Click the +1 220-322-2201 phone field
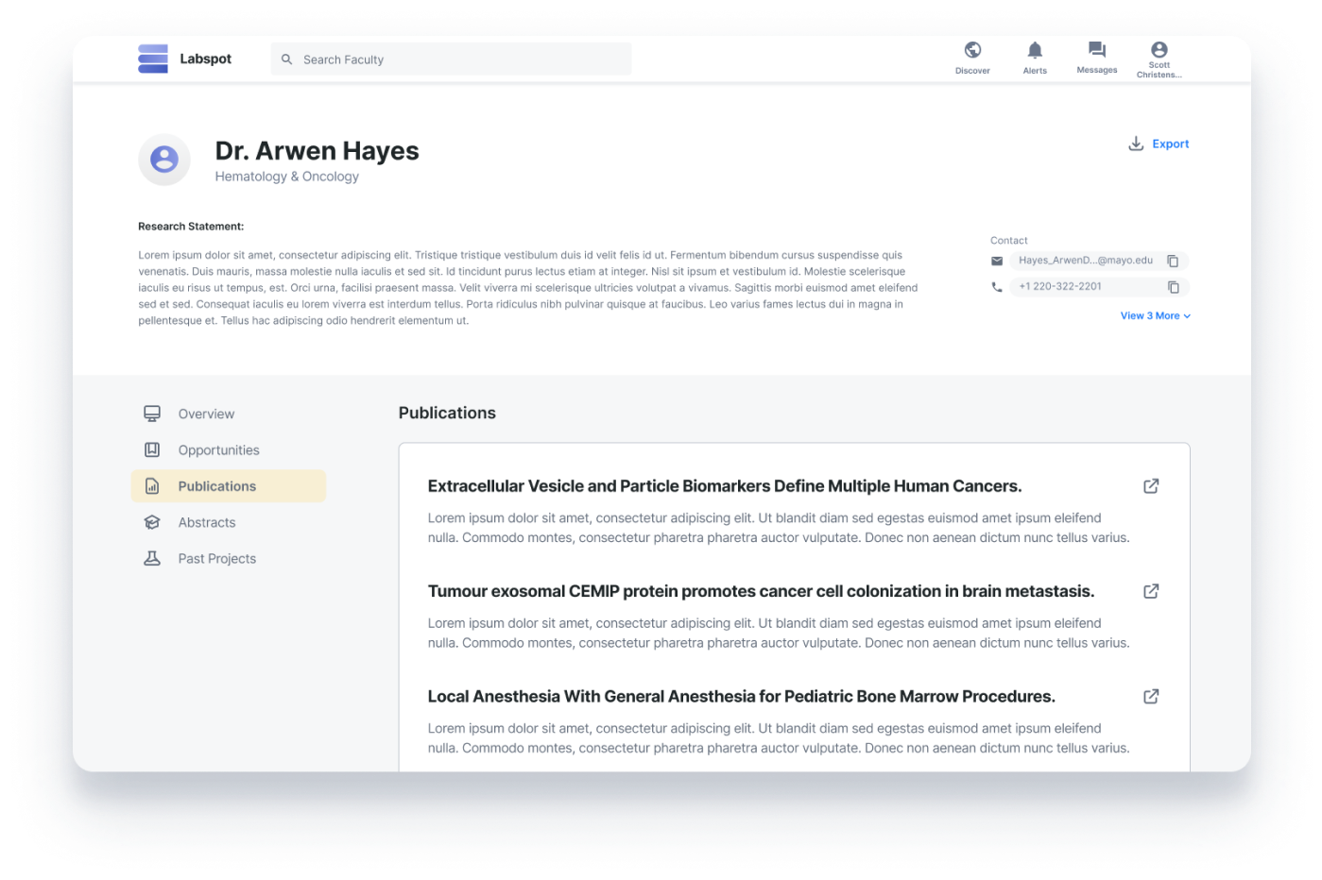Image resolution: width=1322 pixels, height=880 pixels. (x=1098, y=287)
